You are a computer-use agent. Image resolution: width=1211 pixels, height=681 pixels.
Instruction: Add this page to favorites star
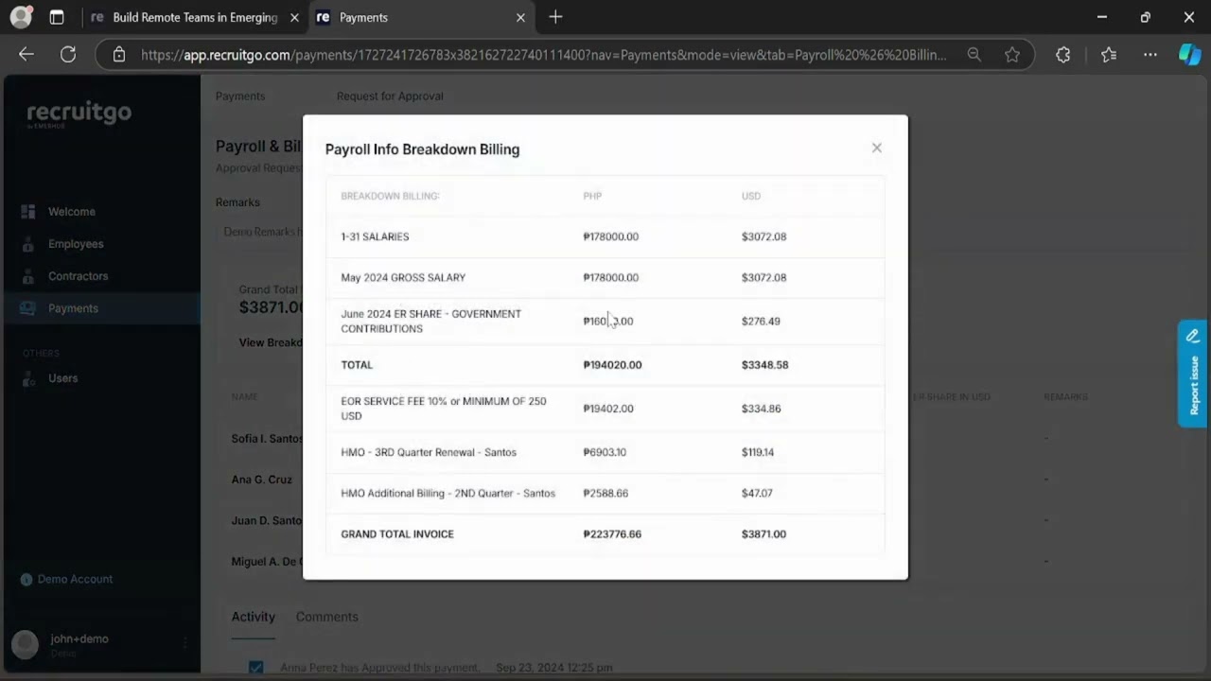point(1012,55)
